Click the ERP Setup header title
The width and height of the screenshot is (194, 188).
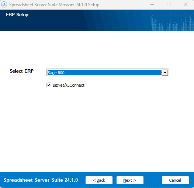(x=17, y=15)
